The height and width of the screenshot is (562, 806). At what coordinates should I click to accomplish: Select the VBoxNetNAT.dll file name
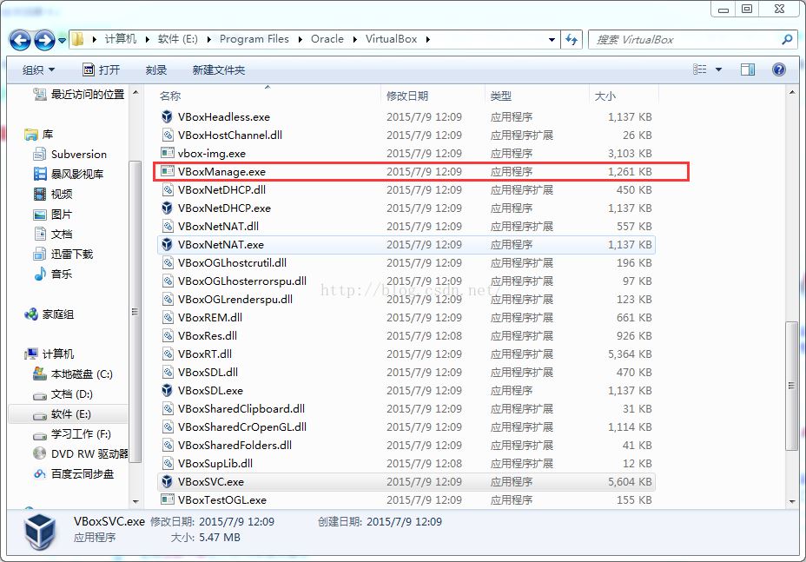coord(218,226)
